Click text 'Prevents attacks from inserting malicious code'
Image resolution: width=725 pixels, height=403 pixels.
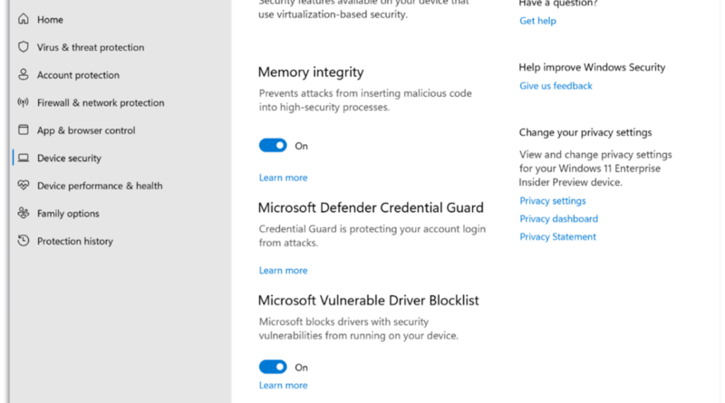click(x=365, y=93)
